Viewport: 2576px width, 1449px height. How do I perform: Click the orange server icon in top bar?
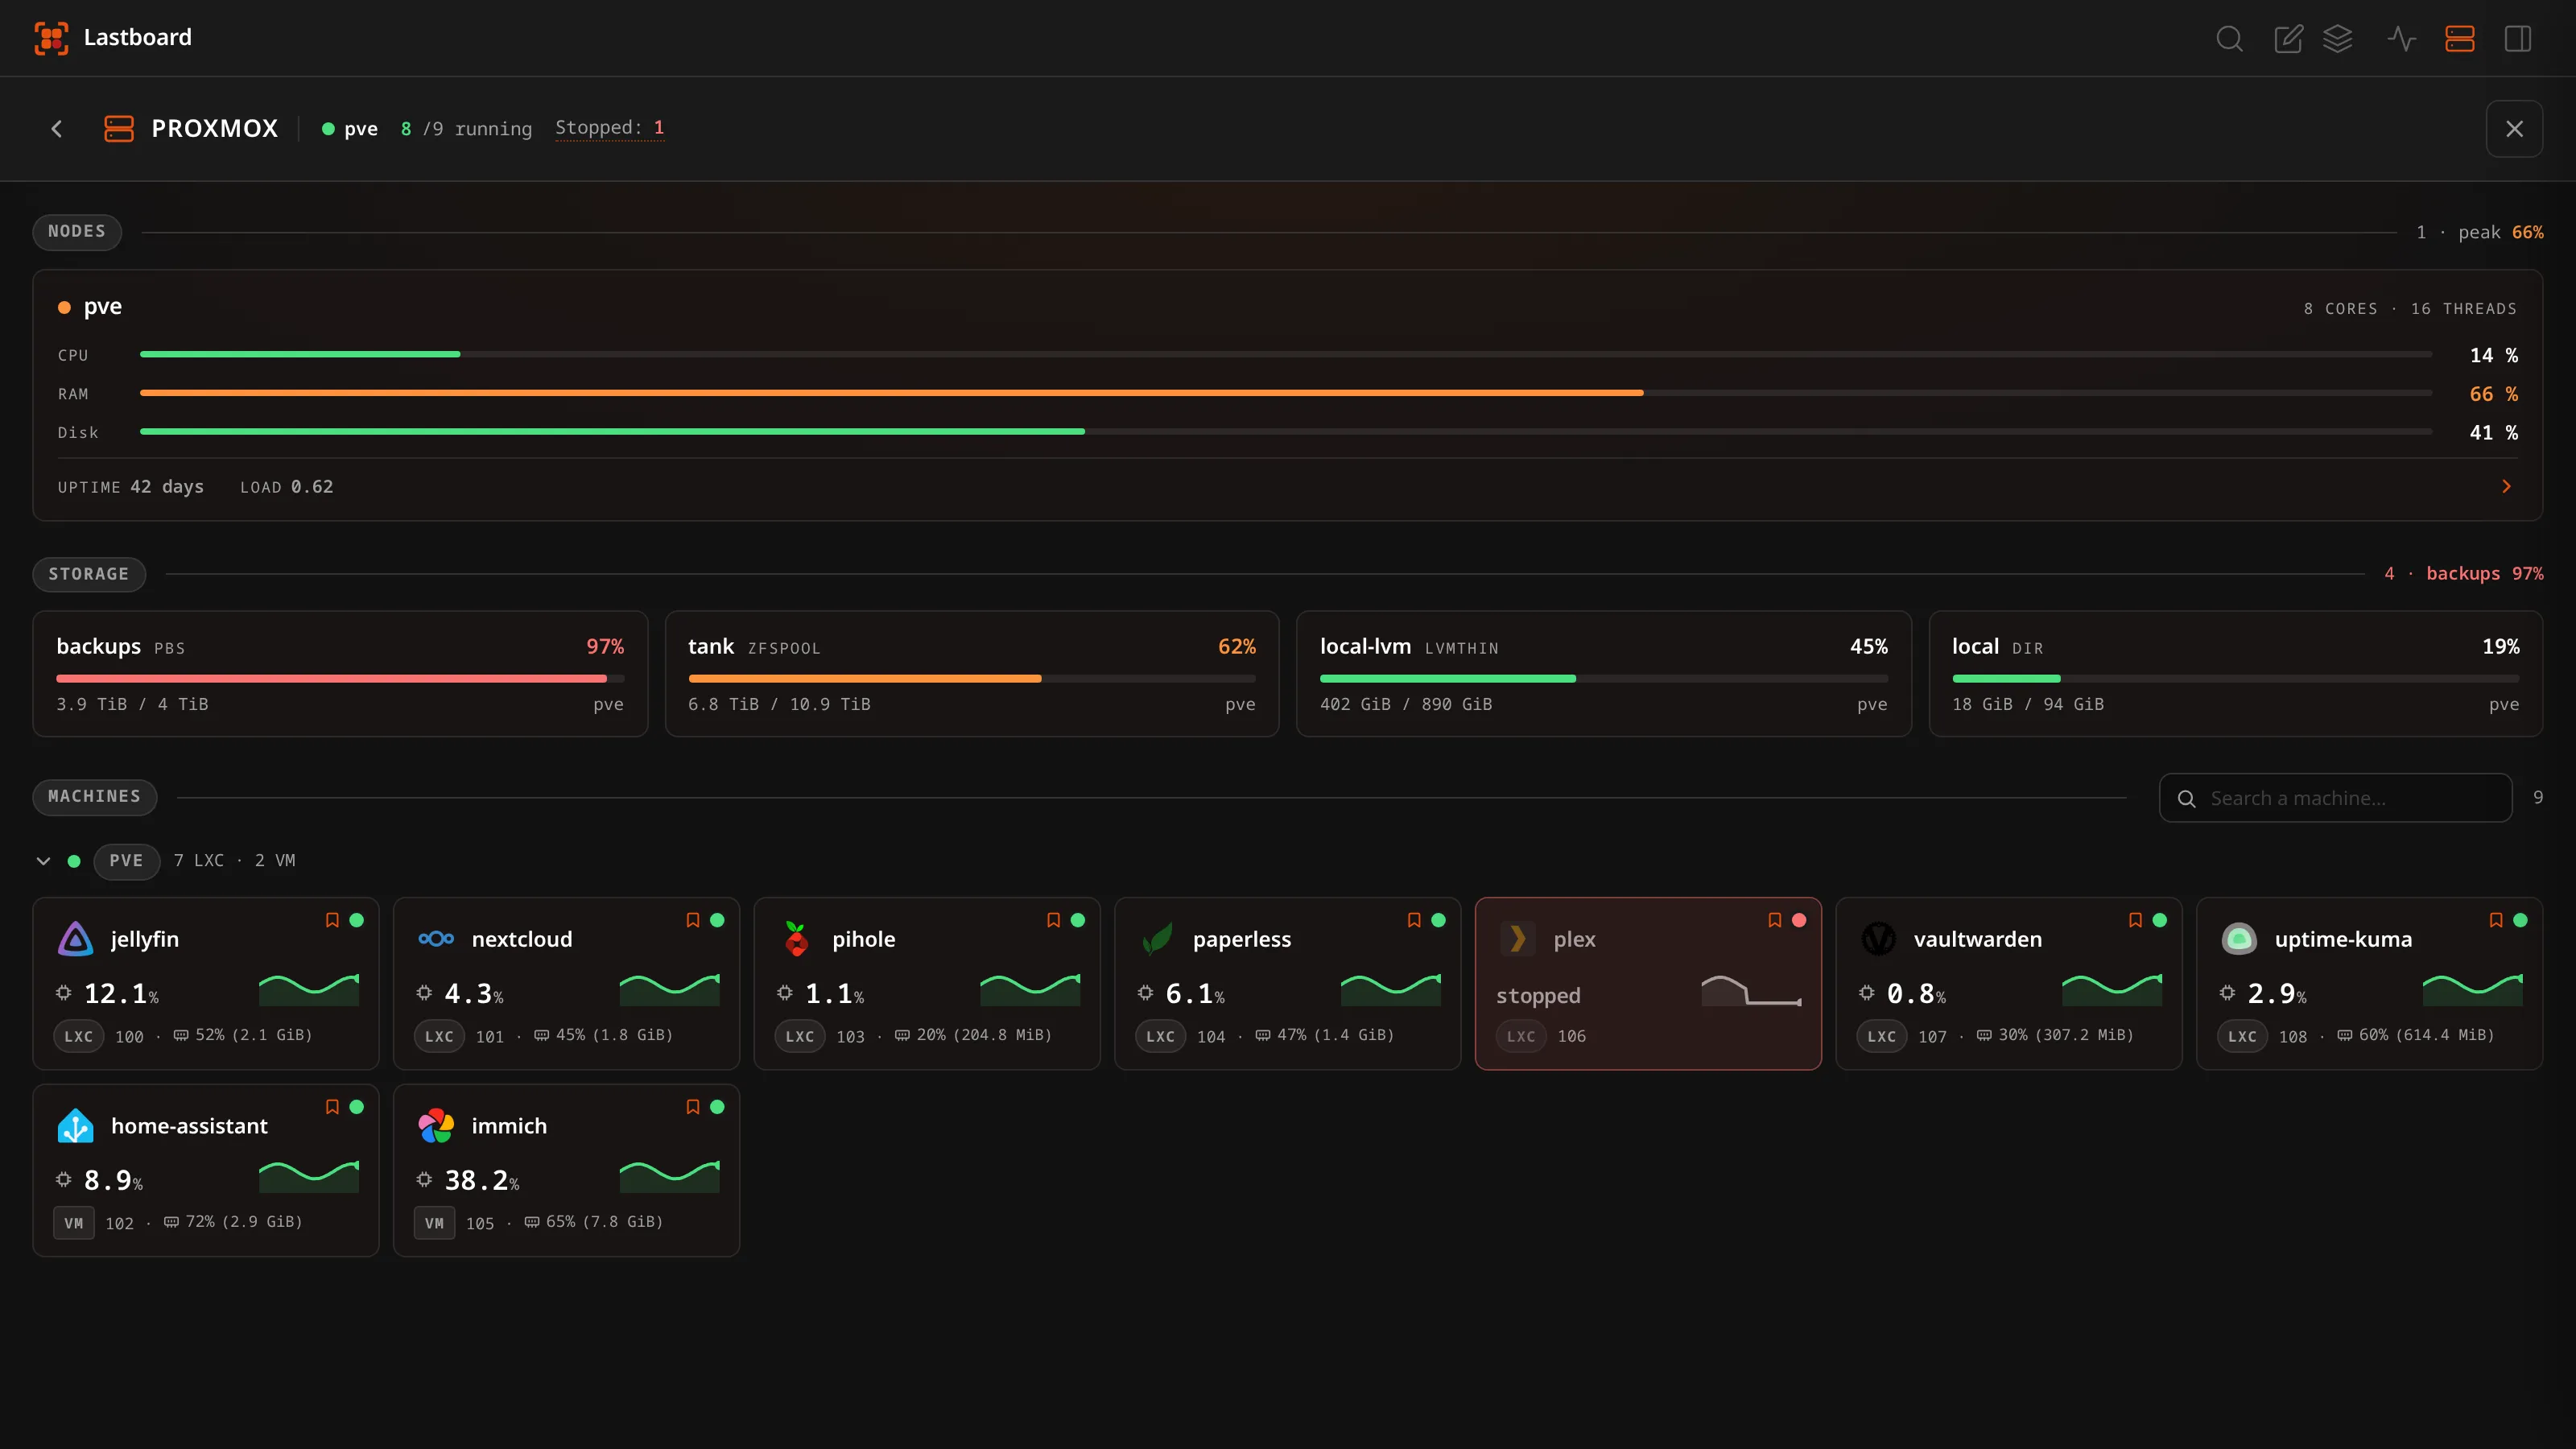coord(2460,39)
